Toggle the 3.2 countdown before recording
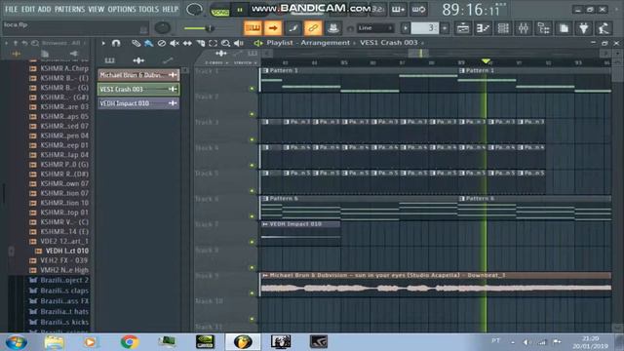 pos(377,10)
